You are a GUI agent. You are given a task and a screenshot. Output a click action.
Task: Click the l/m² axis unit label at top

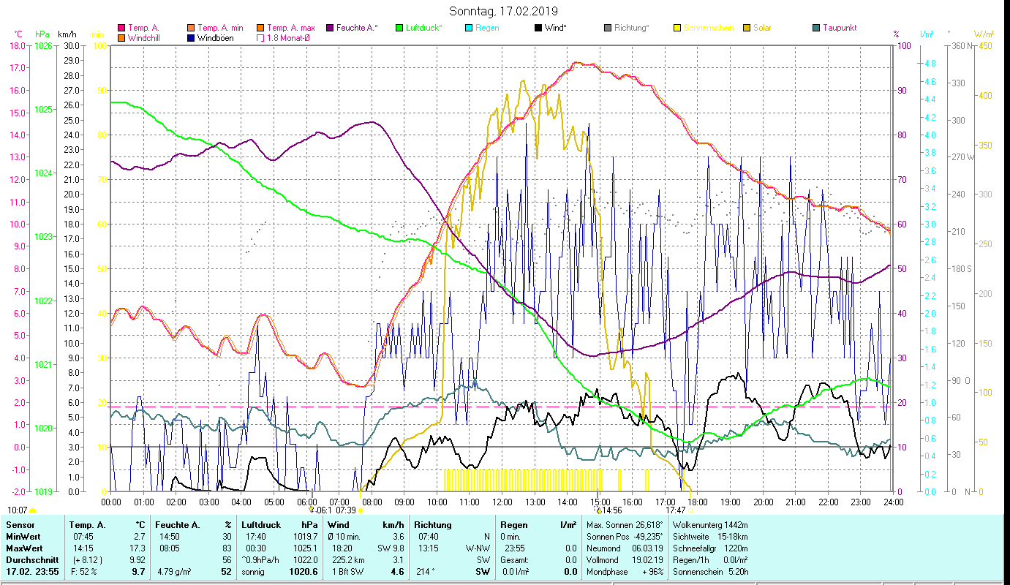pos(926,34)
